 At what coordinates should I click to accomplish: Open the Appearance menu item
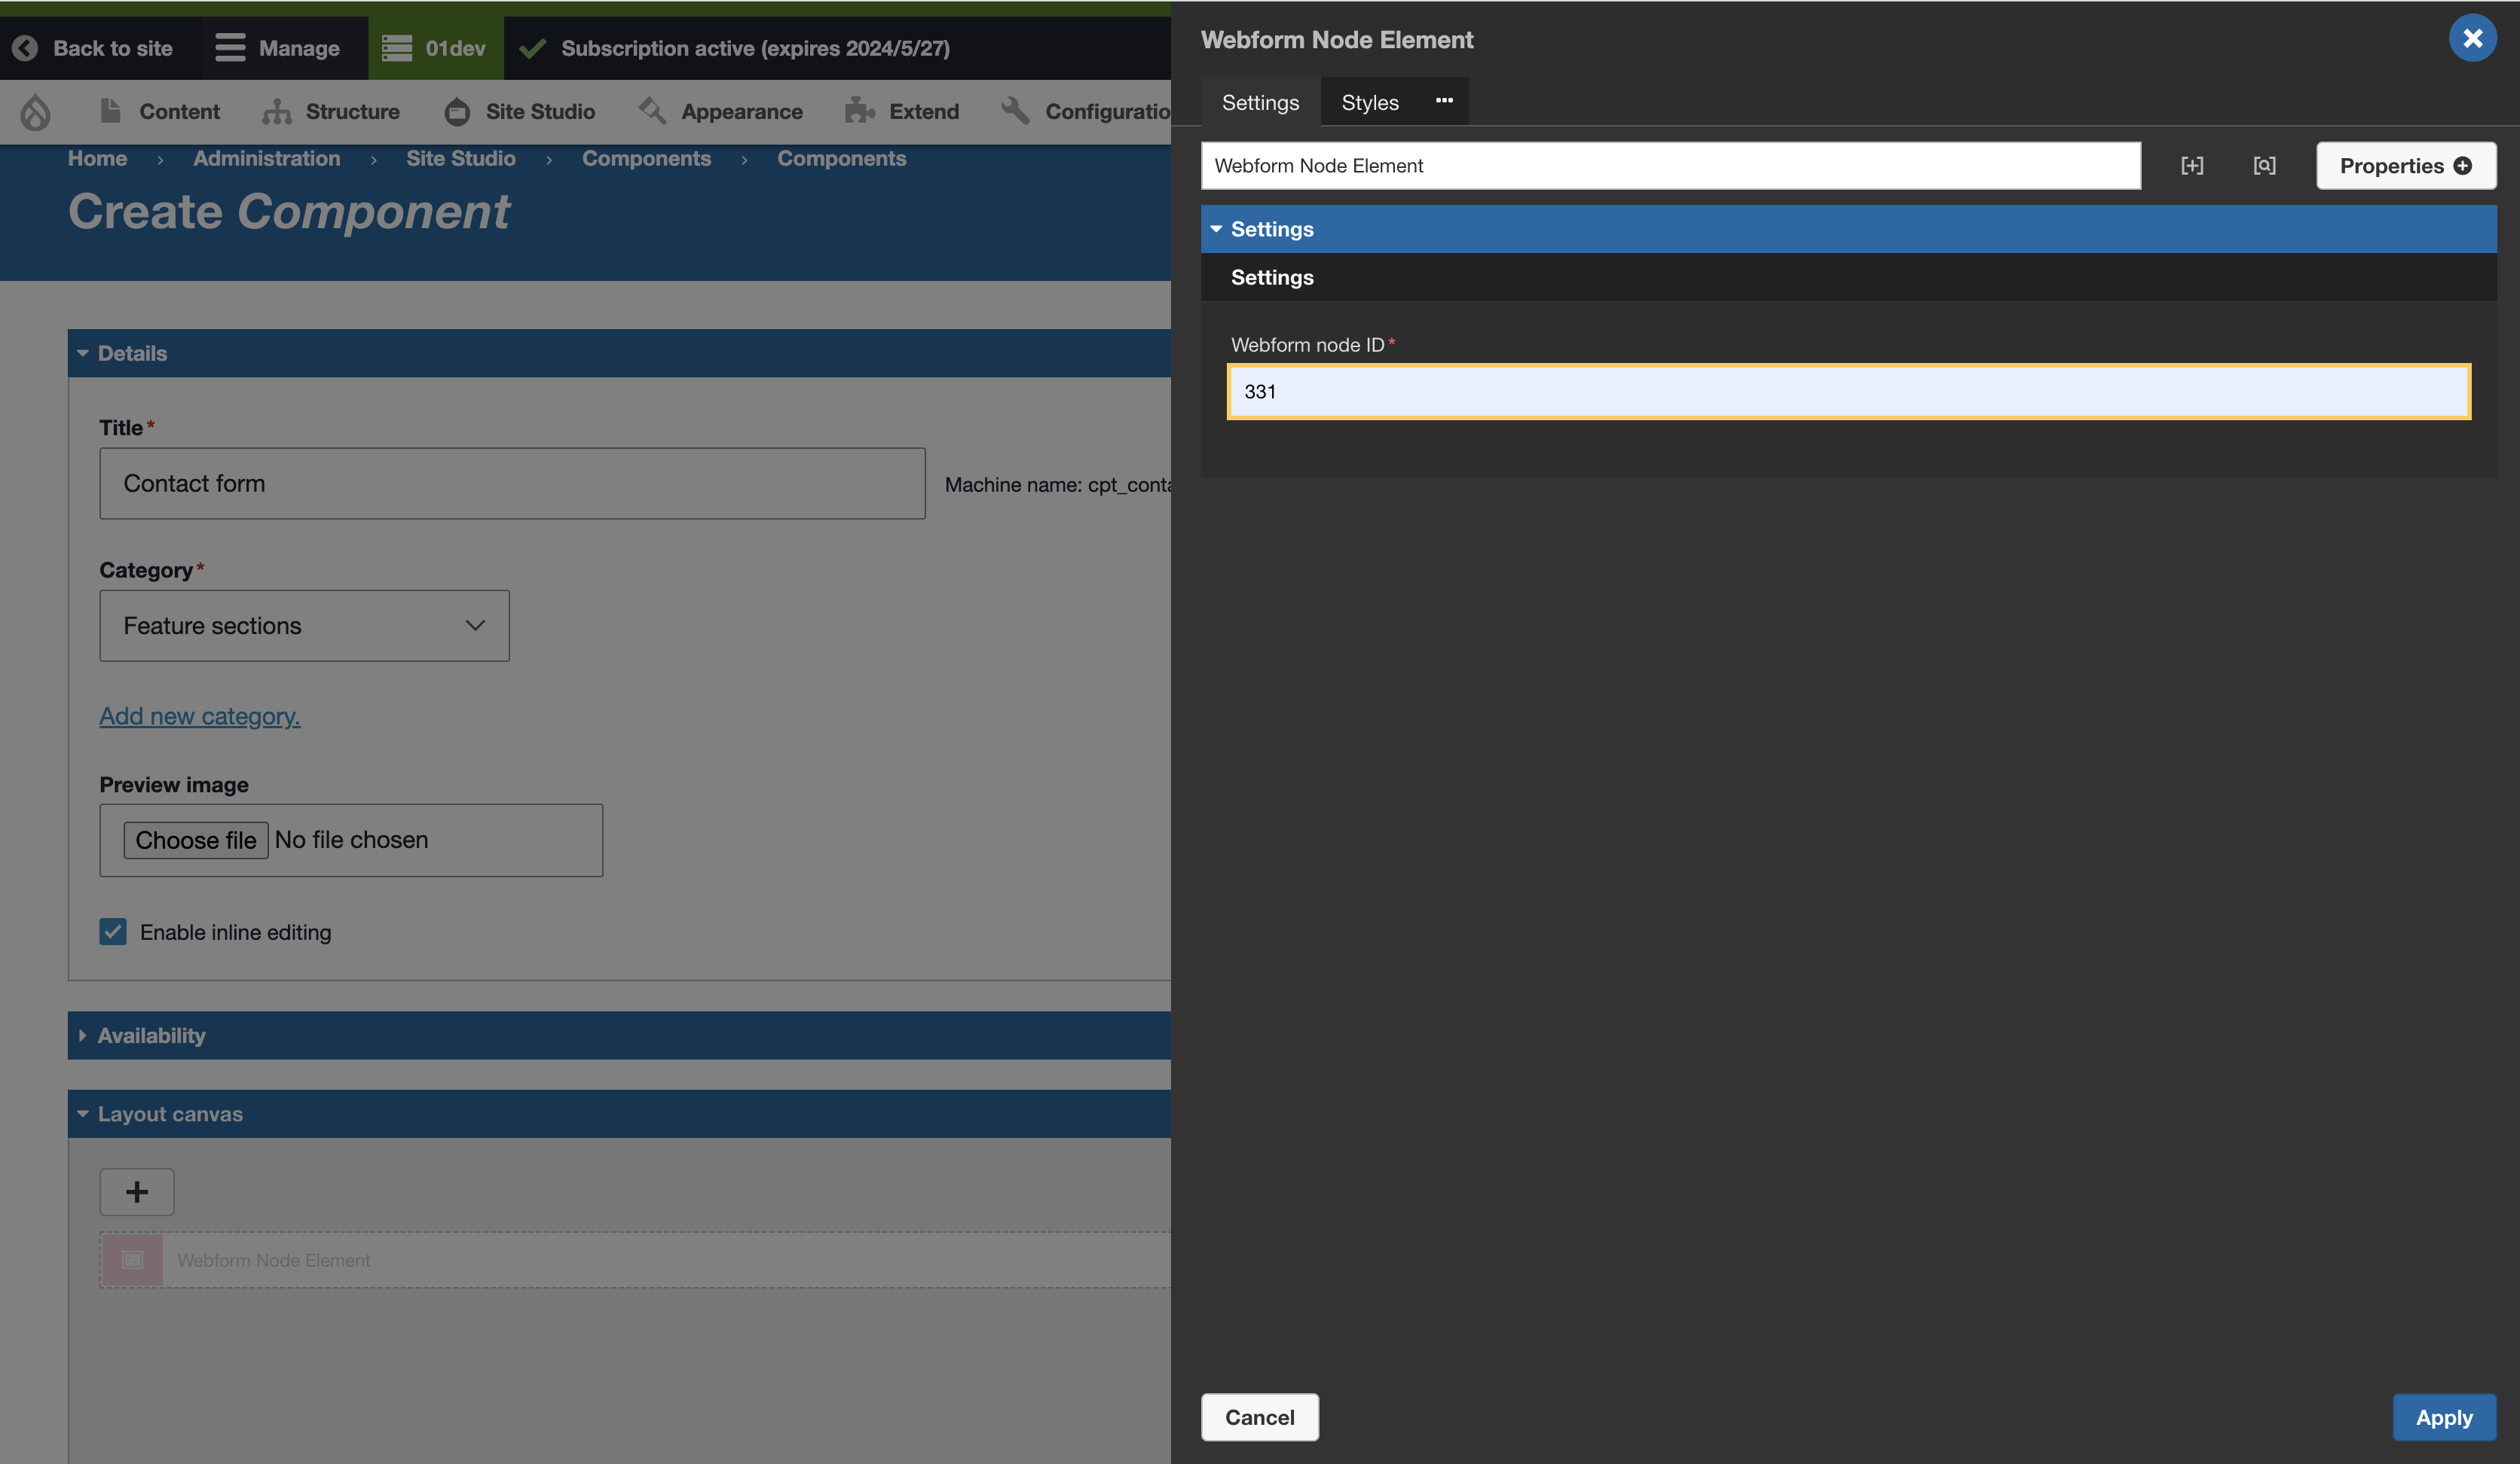pyautogui.click(x=721, y=111)
